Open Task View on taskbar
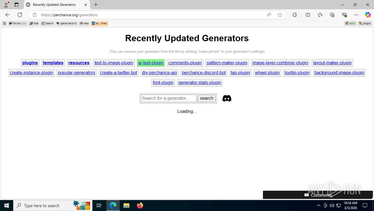This screenshot has width=374, height=211. 99,206
